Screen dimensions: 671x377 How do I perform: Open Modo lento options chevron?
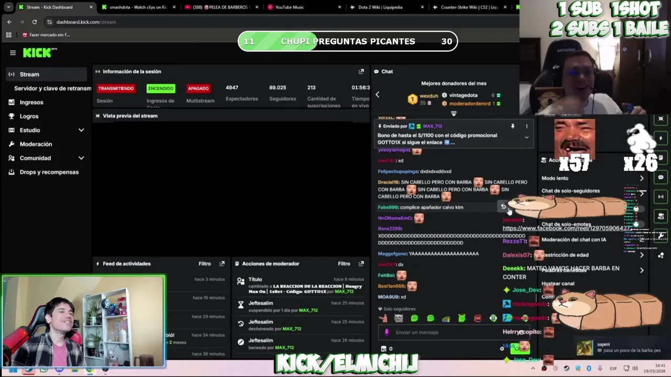(x=642, y=178)
